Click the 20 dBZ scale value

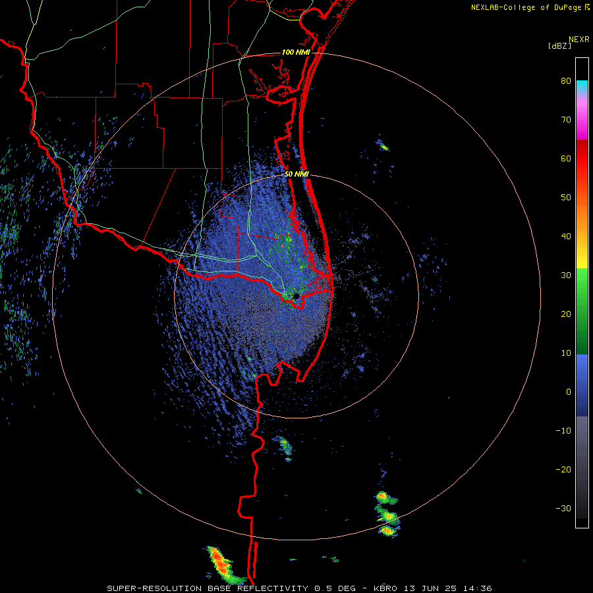[566, 314]
